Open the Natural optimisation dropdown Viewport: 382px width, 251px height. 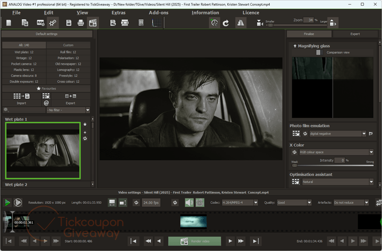pos(338,182)
